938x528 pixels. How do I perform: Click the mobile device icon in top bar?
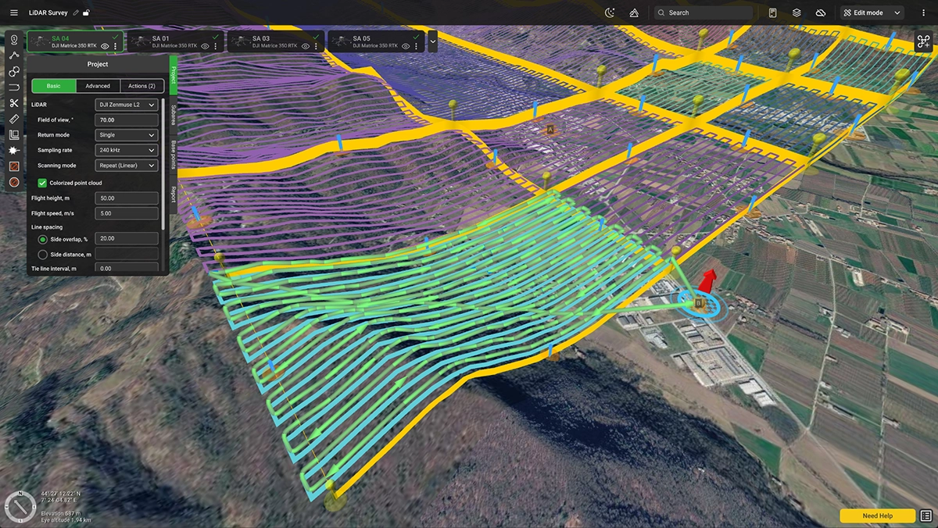[772, 12]
